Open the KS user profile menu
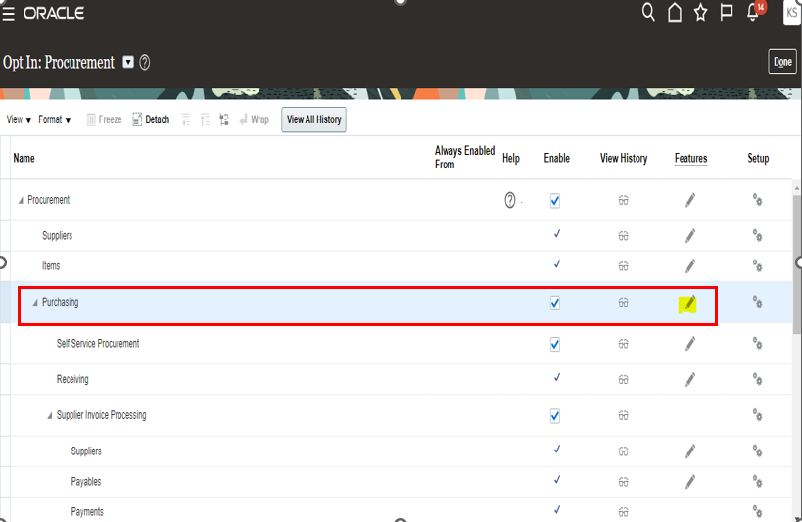802x522 pixels. pyautogui.click(x=792, y=13)
